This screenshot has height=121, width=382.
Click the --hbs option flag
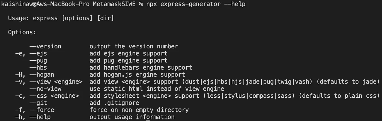coord(38,67)
